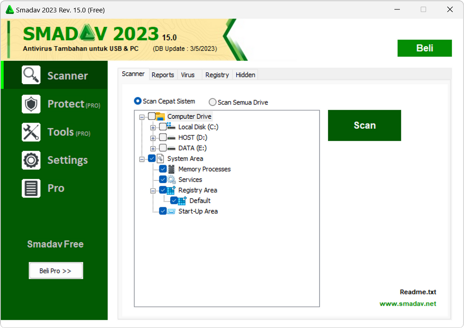The width and height of the screenshot is (464, 328).
Task: Click the Start-Up Area icon
Action: click(171, 211)
